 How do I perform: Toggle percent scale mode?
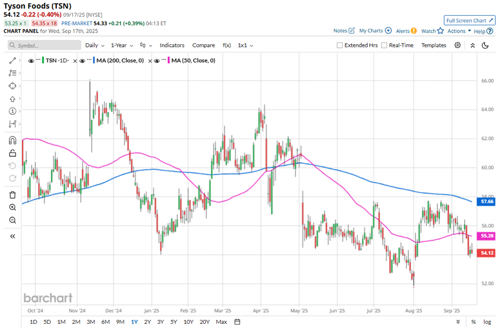point(473,322)
